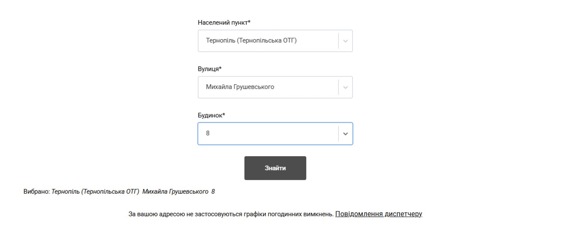
Task: Click the value 8 in house box
Action: tap(208, 133)
